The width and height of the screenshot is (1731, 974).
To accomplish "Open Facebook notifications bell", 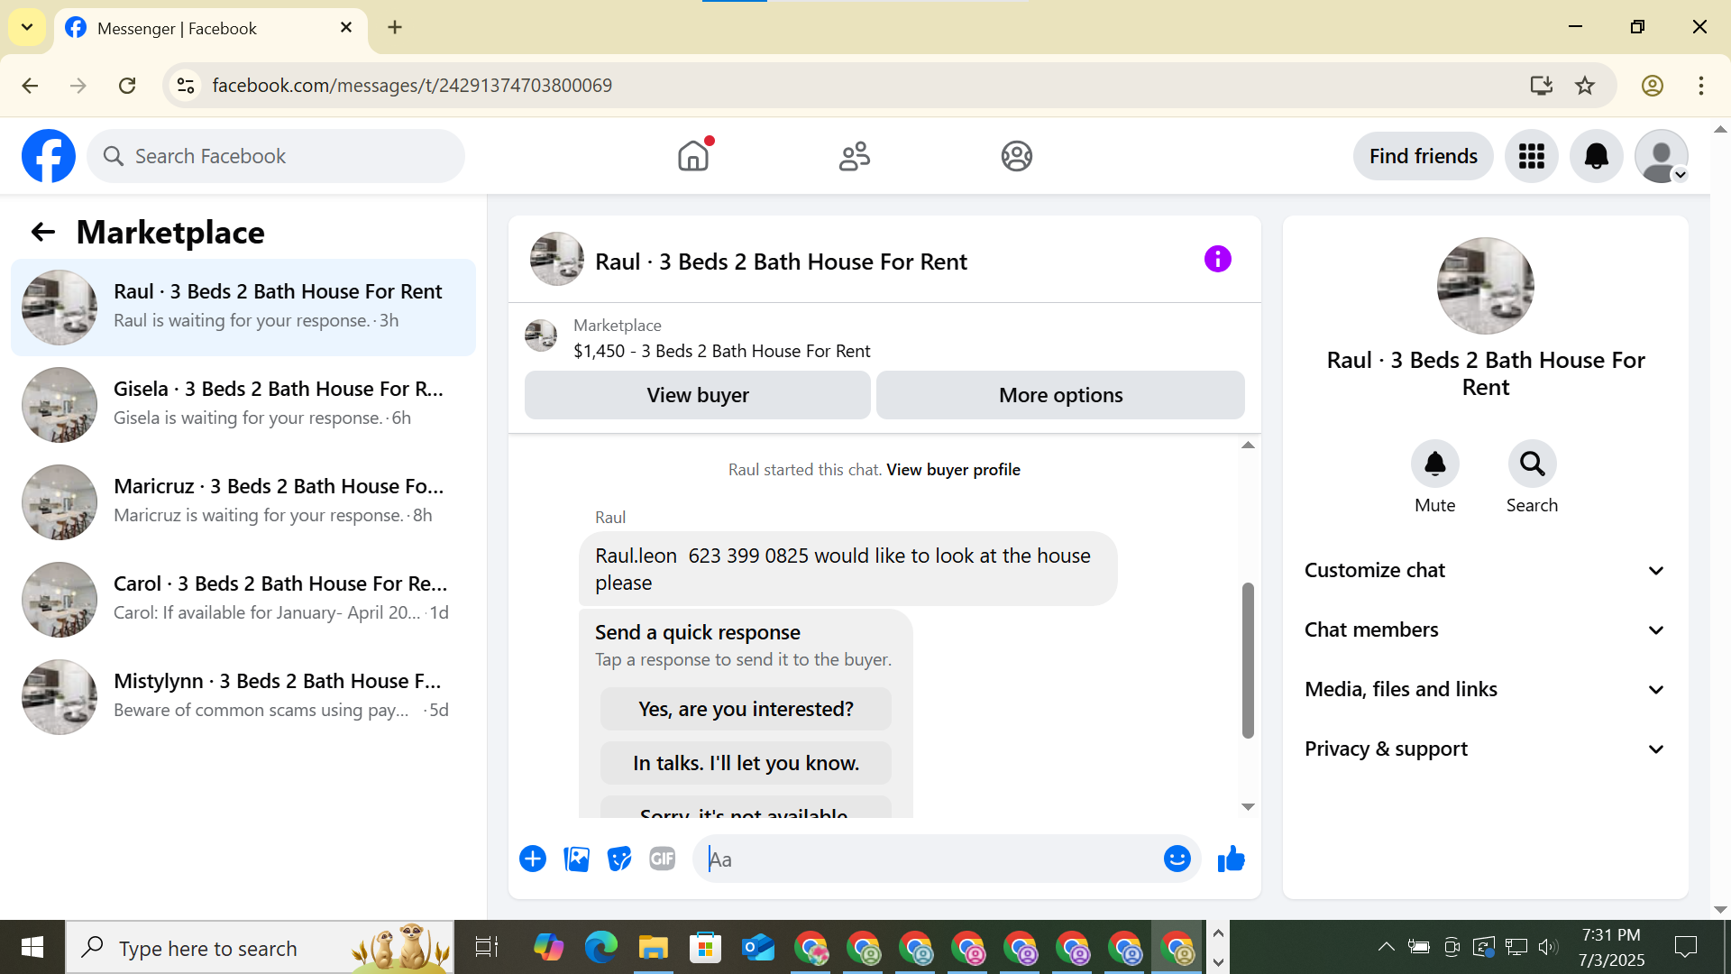I will (x=1596, y=156).
